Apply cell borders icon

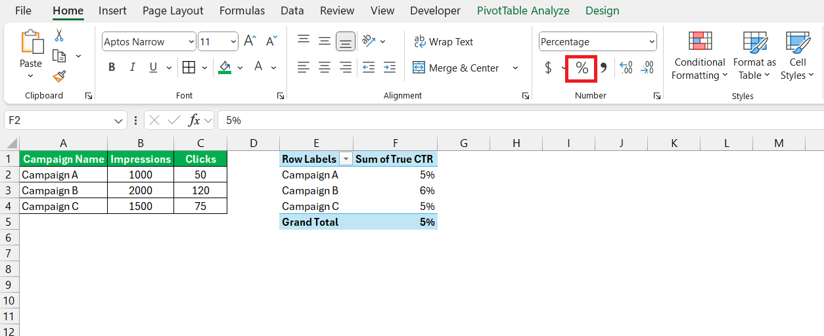pyautogui.click(x=189, y=67)
